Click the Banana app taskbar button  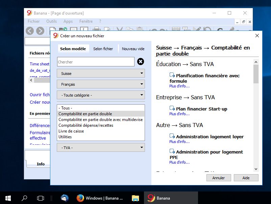(171, 198)
